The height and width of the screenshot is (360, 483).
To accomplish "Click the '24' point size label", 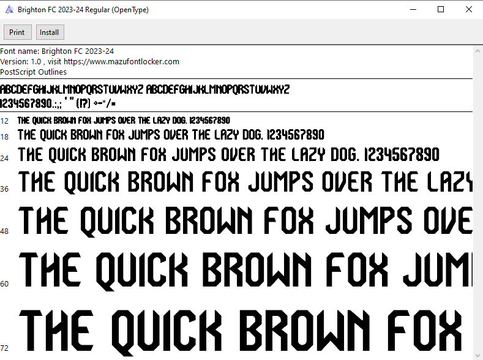I will pyautogui.click(x=4, y=159).
